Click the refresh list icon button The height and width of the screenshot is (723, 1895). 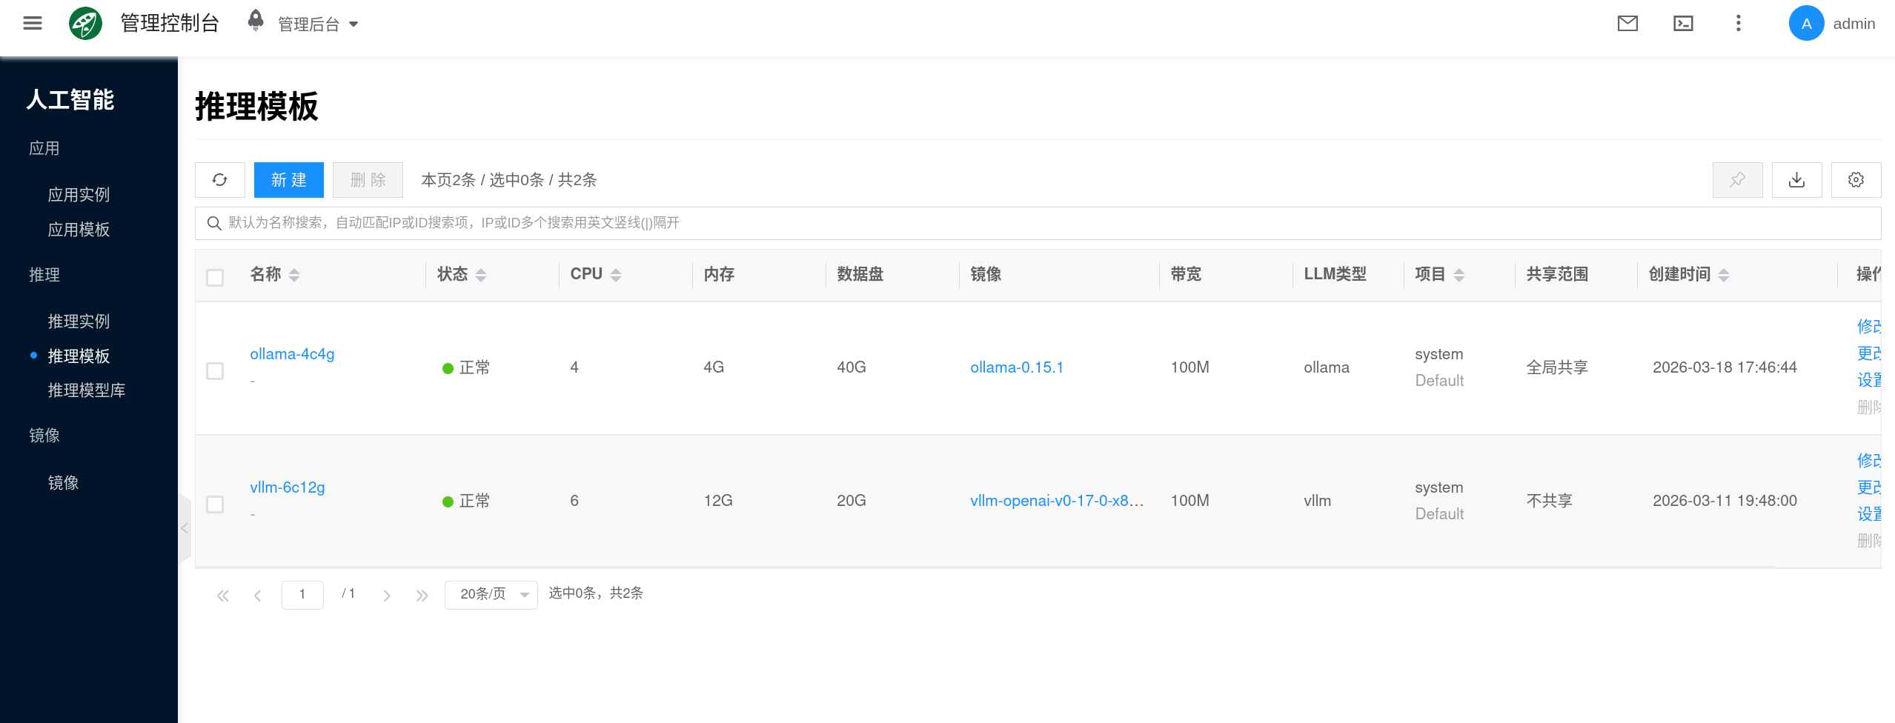tap(219, 180)
